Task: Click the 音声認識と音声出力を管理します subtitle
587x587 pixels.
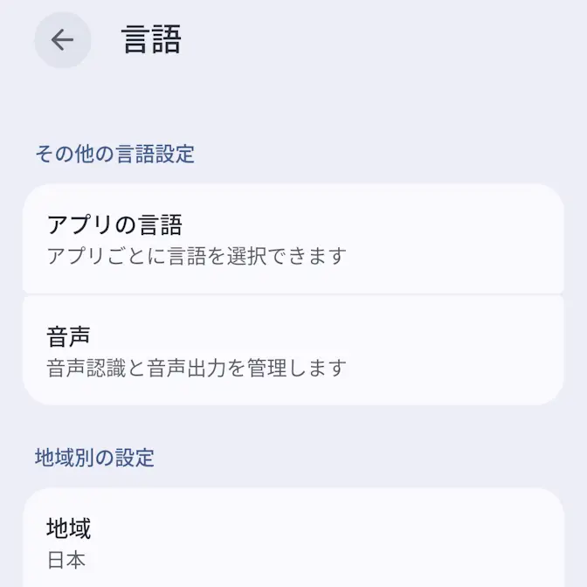Action: [x=197, y=368]
